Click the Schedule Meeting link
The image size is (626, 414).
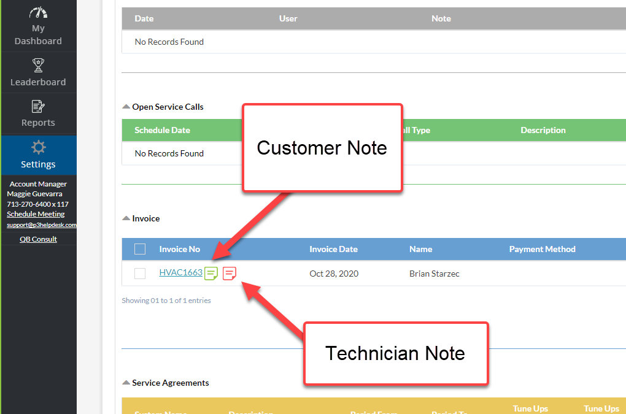coord(36,214)
